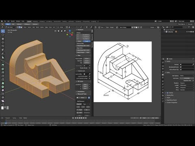Switch transform space to Global
The image size is (195, 146).
tap(80, 41)
